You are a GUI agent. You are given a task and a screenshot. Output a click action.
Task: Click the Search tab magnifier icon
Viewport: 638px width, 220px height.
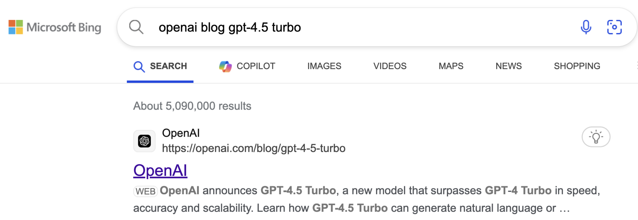[139, 66]
